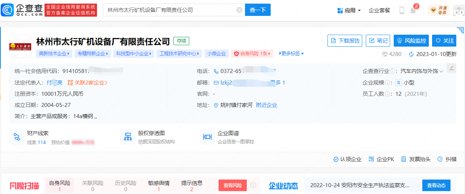Open the 专精特新企业 tag
The width and height of the screenshot is (465, 194).
(x=92, y=53)
